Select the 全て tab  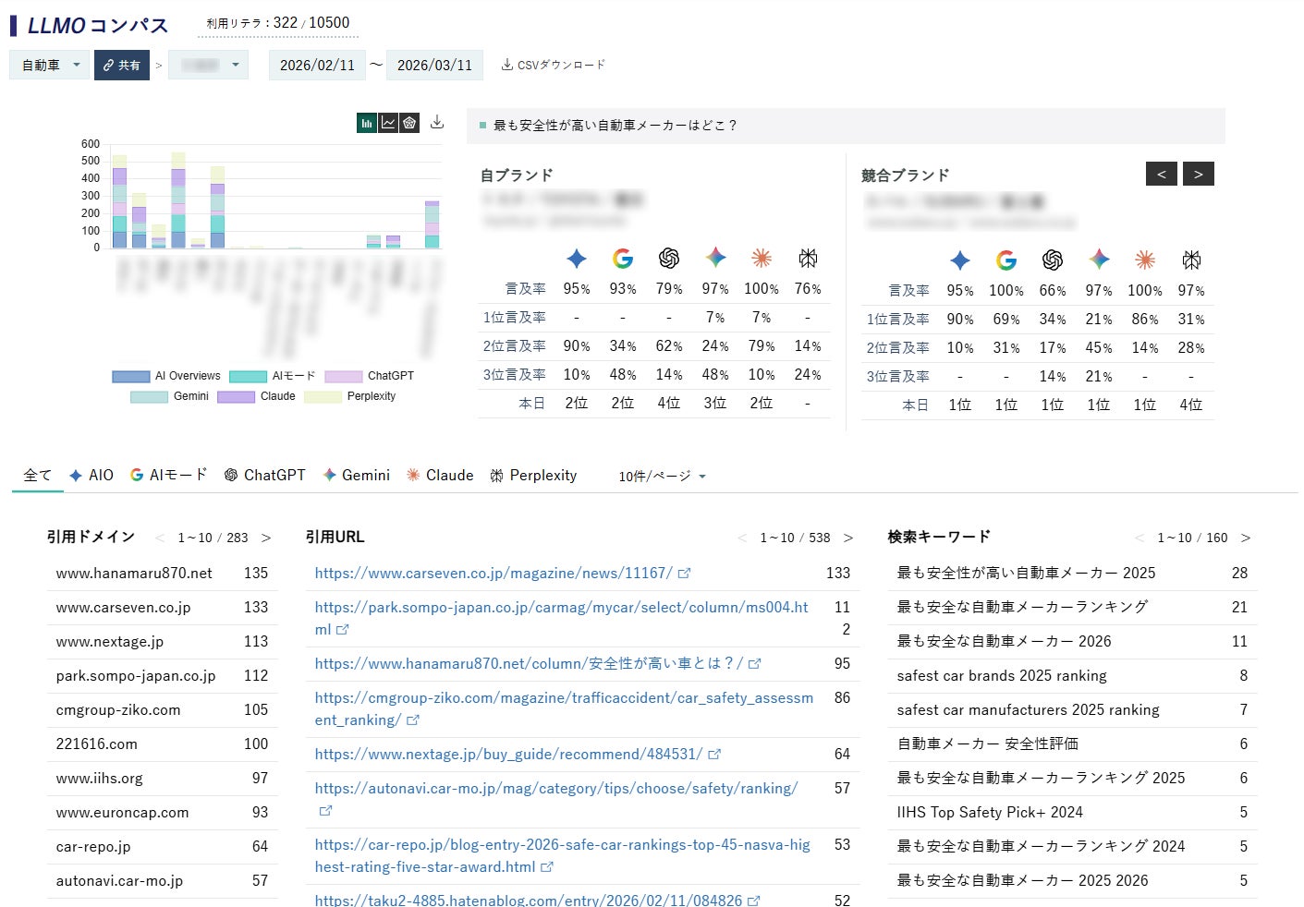(x=38, y=476)
